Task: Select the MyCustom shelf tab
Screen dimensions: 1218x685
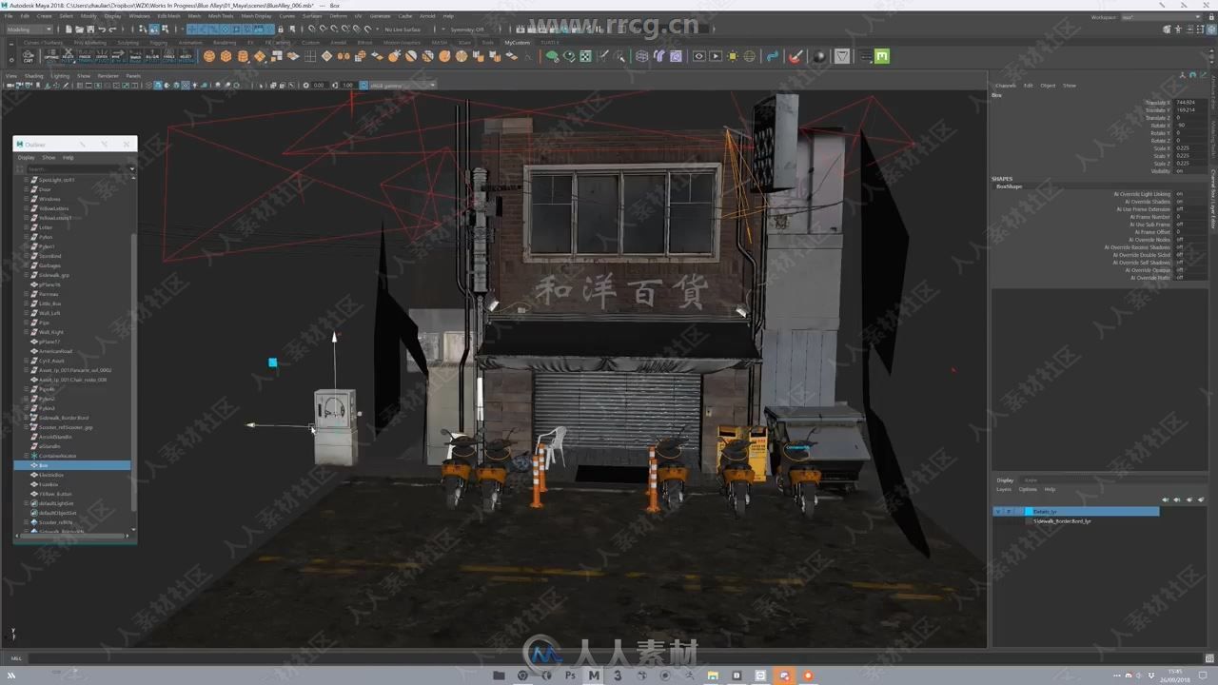Action: tap(517, 43)
